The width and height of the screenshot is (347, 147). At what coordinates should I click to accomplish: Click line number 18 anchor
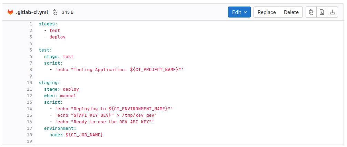click(29, 135)
